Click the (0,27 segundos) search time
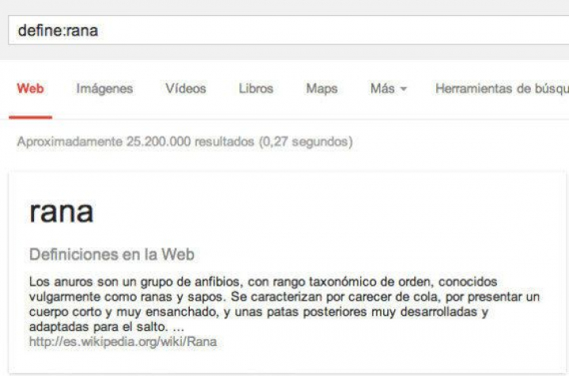The height and width of the screenshot is (376, 569). coord(304,142)
